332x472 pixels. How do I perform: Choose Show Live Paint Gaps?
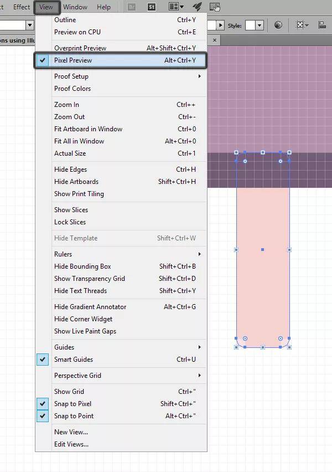click(x=120, y=331)
